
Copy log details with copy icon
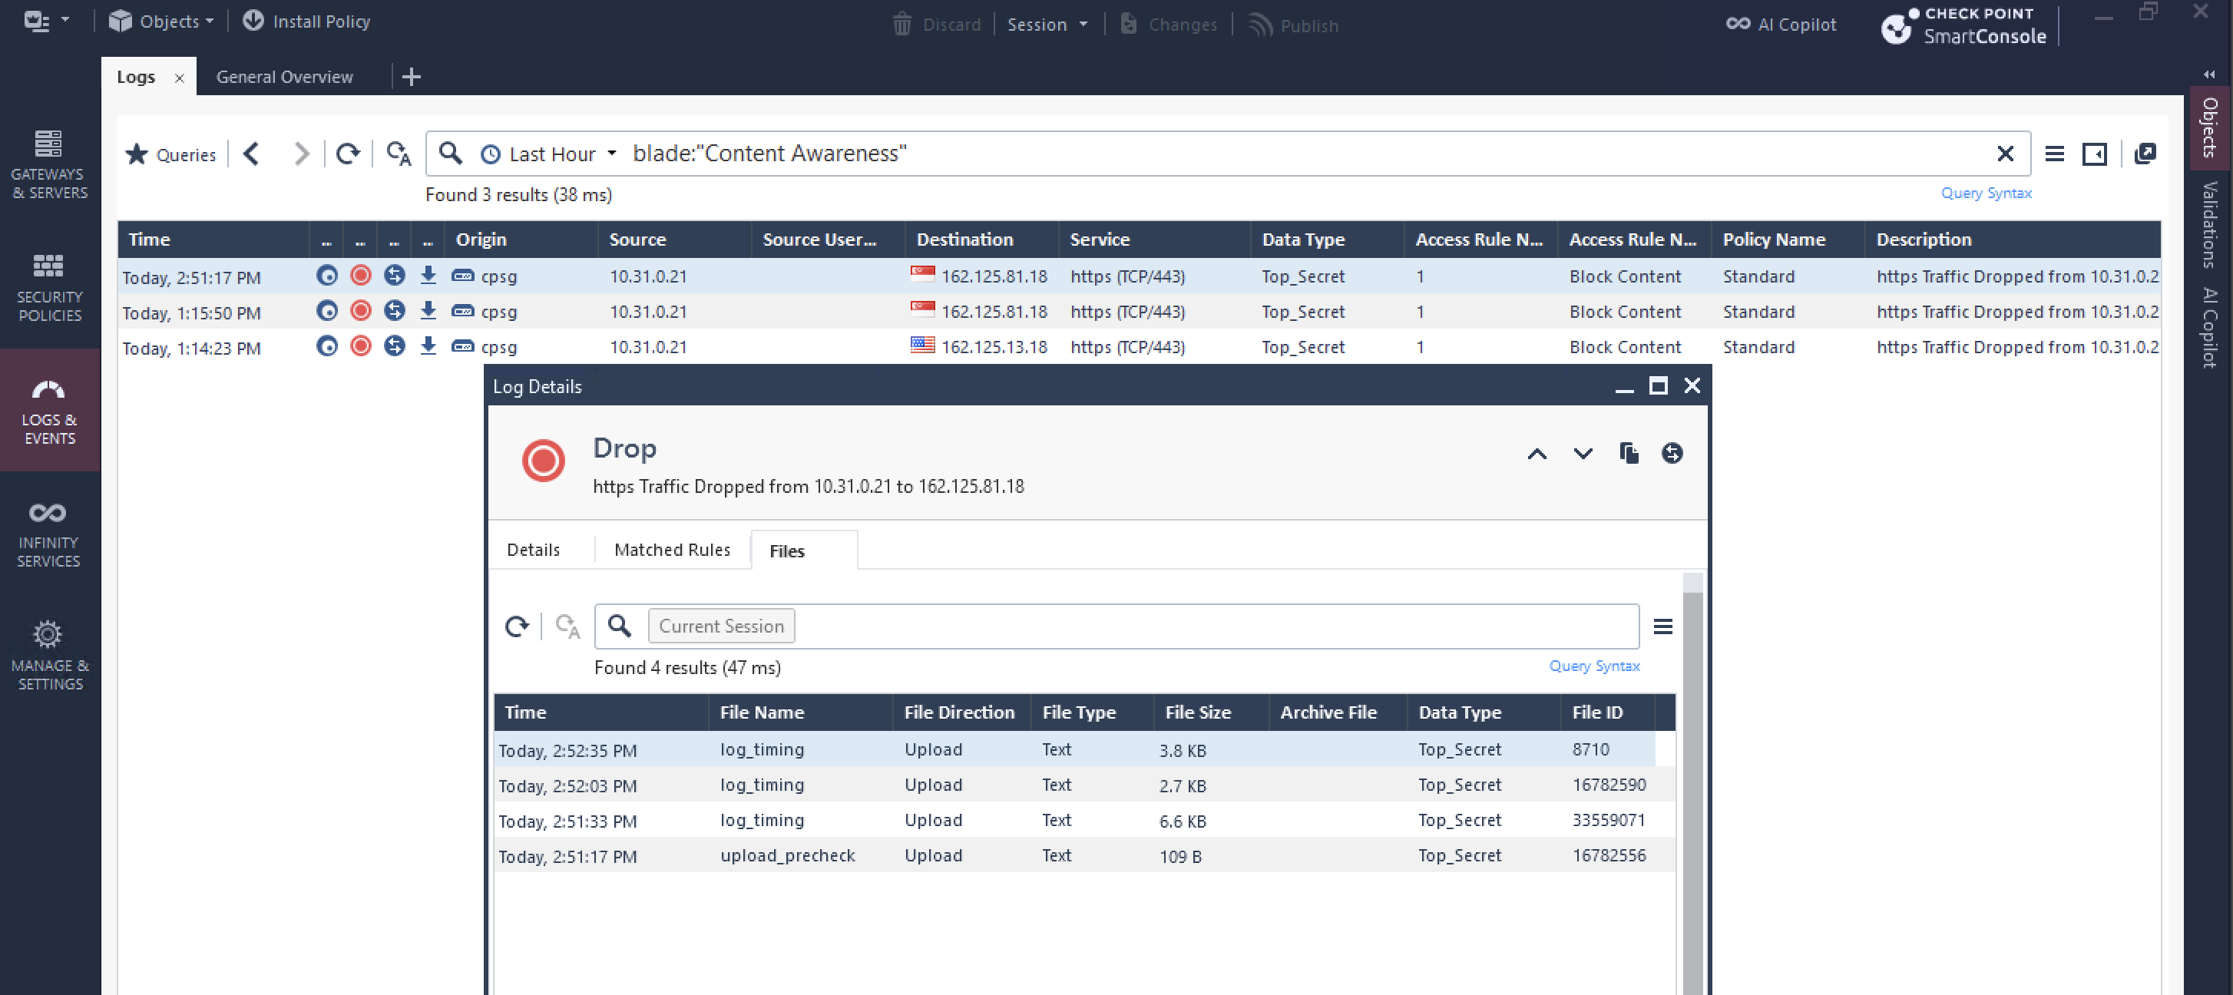tap(1628, 453)
